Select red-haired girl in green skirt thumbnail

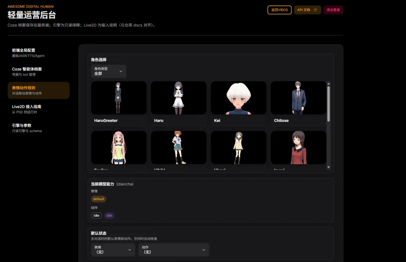(179, 148)
